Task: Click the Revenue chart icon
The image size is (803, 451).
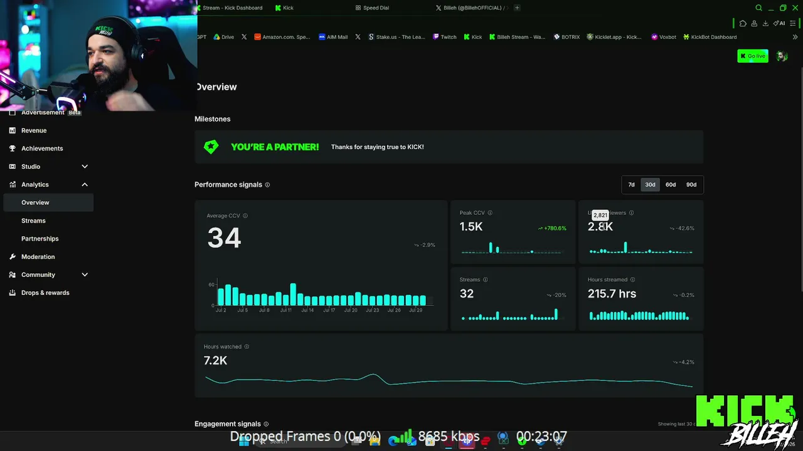Action: [x=13, y=130]
